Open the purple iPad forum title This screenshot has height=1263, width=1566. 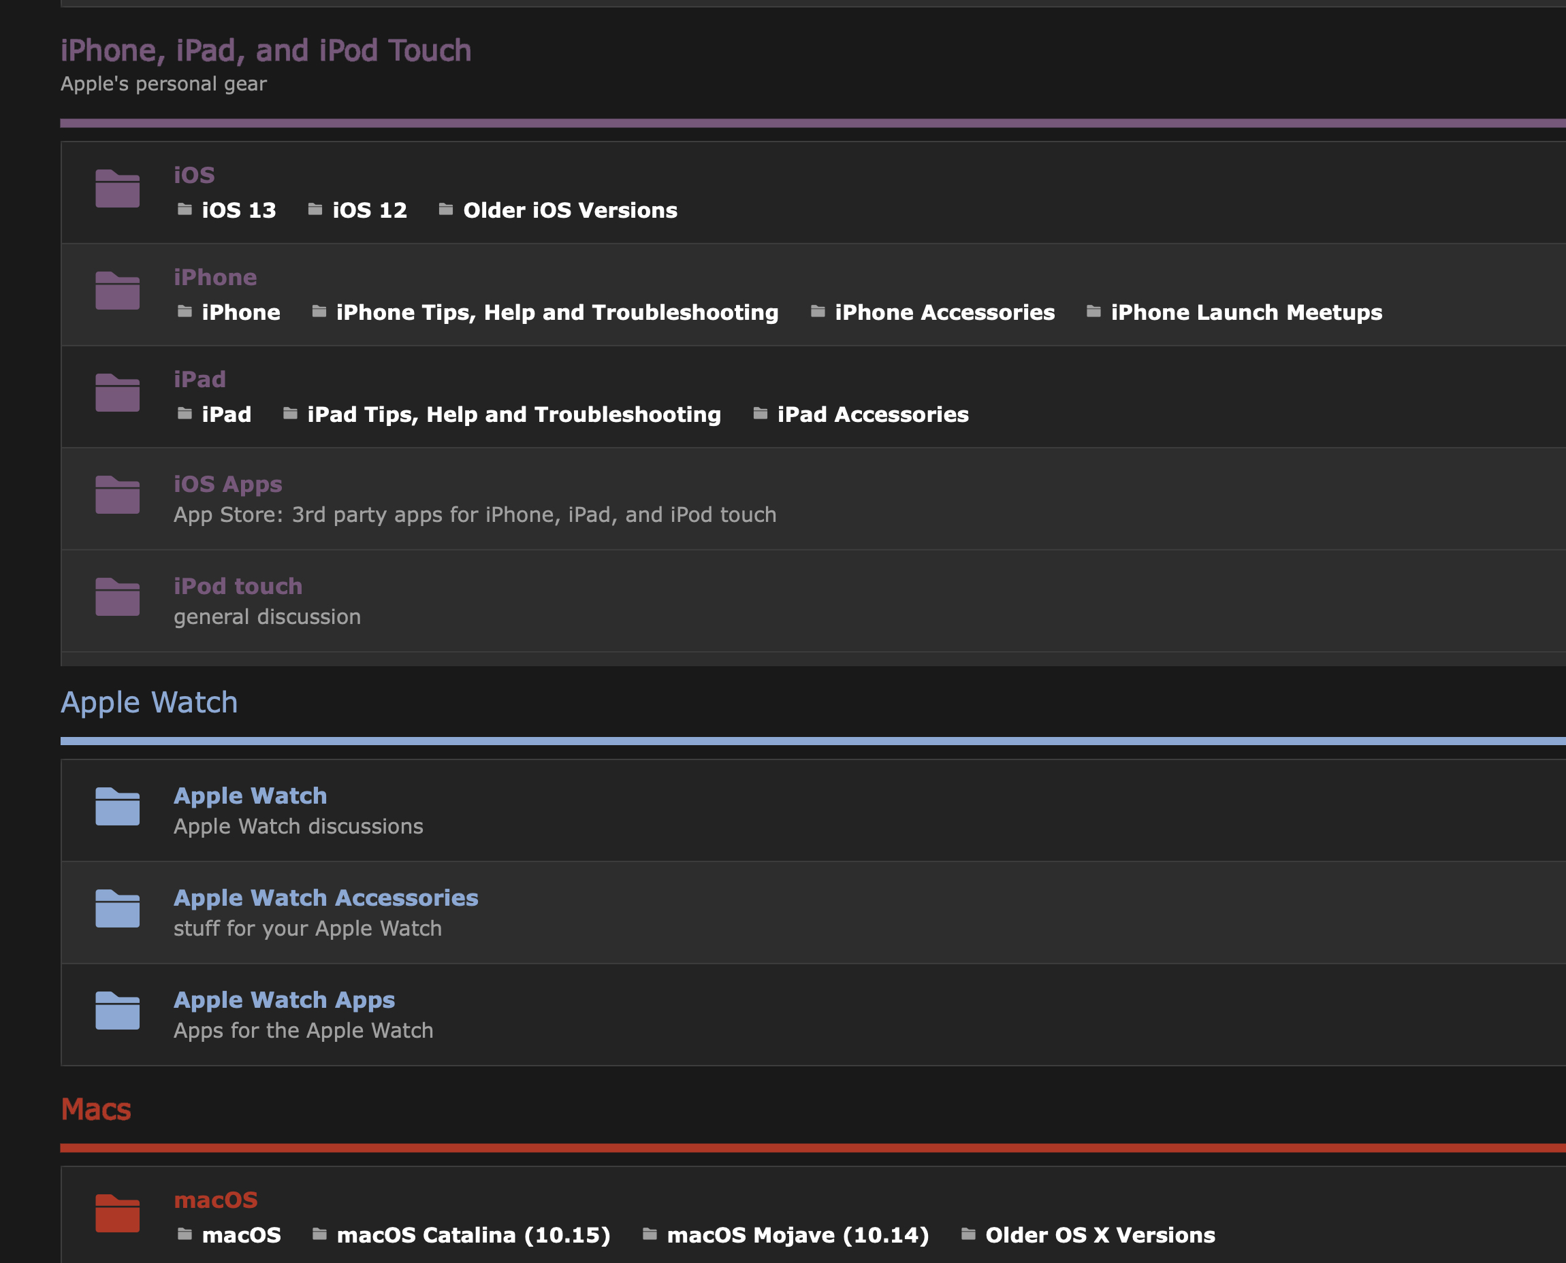200,379
